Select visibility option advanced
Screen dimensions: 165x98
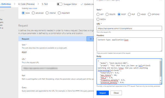point(33,13)
